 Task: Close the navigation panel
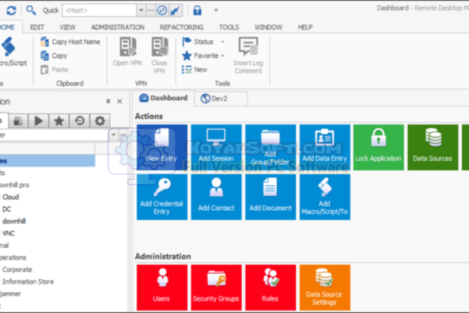pyautogui.click(x=120, y=101)
